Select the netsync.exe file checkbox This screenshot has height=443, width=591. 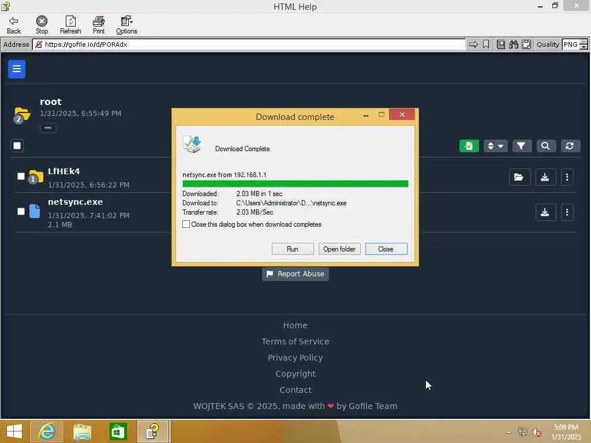pos(21,211)
